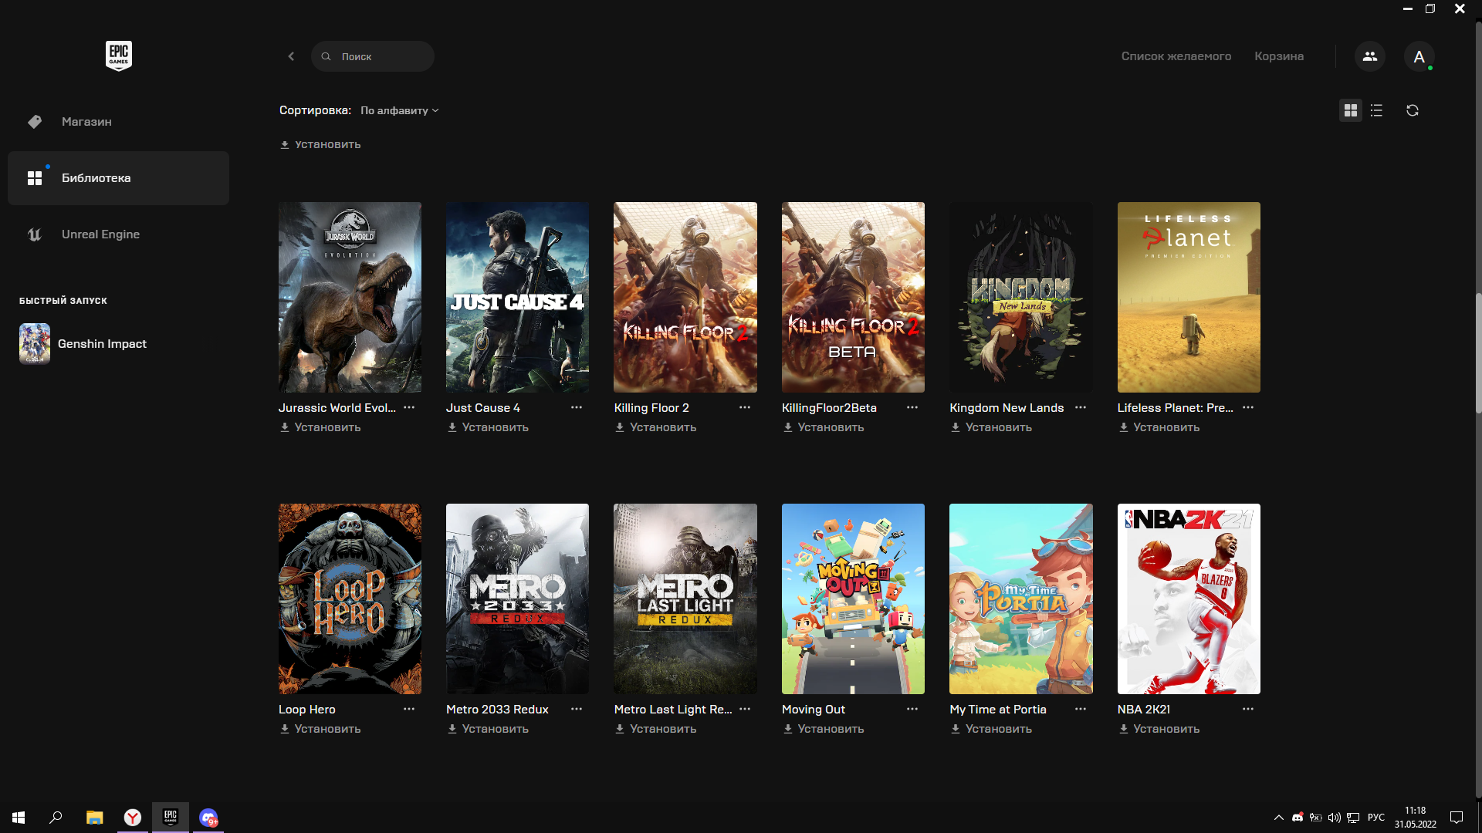
Task: Open options menu for Moving Out
Action: pyautogui.click(x=912, y=709)
